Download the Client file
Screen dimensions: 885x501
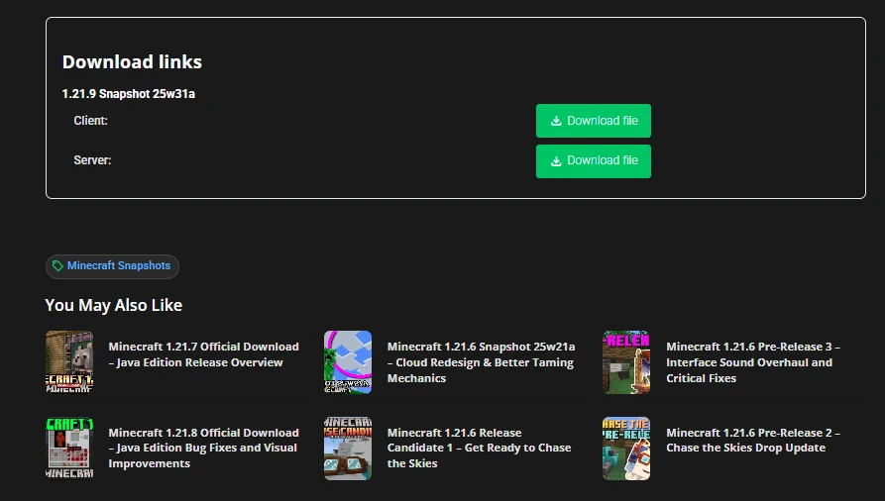click(594, 121)
